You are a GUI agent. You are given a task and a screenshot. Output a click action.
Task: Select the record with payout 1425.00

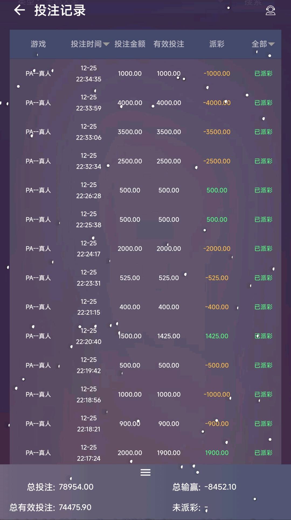click(x=217, y=336)
